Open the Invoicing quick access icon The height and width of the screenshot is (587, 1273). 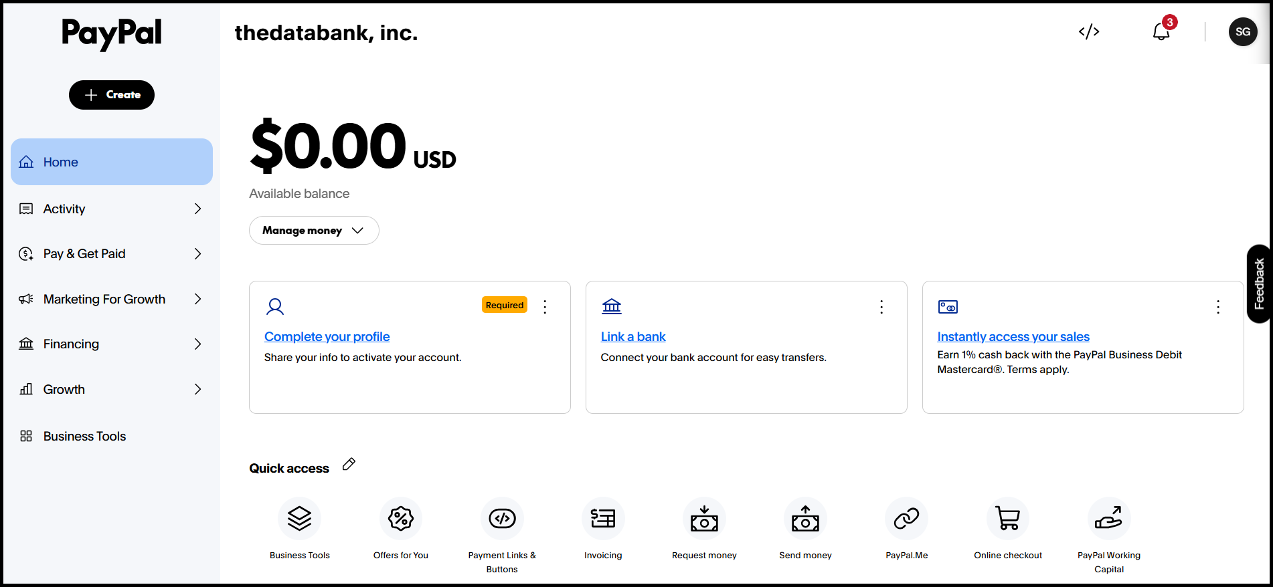[x=603, y=518]
